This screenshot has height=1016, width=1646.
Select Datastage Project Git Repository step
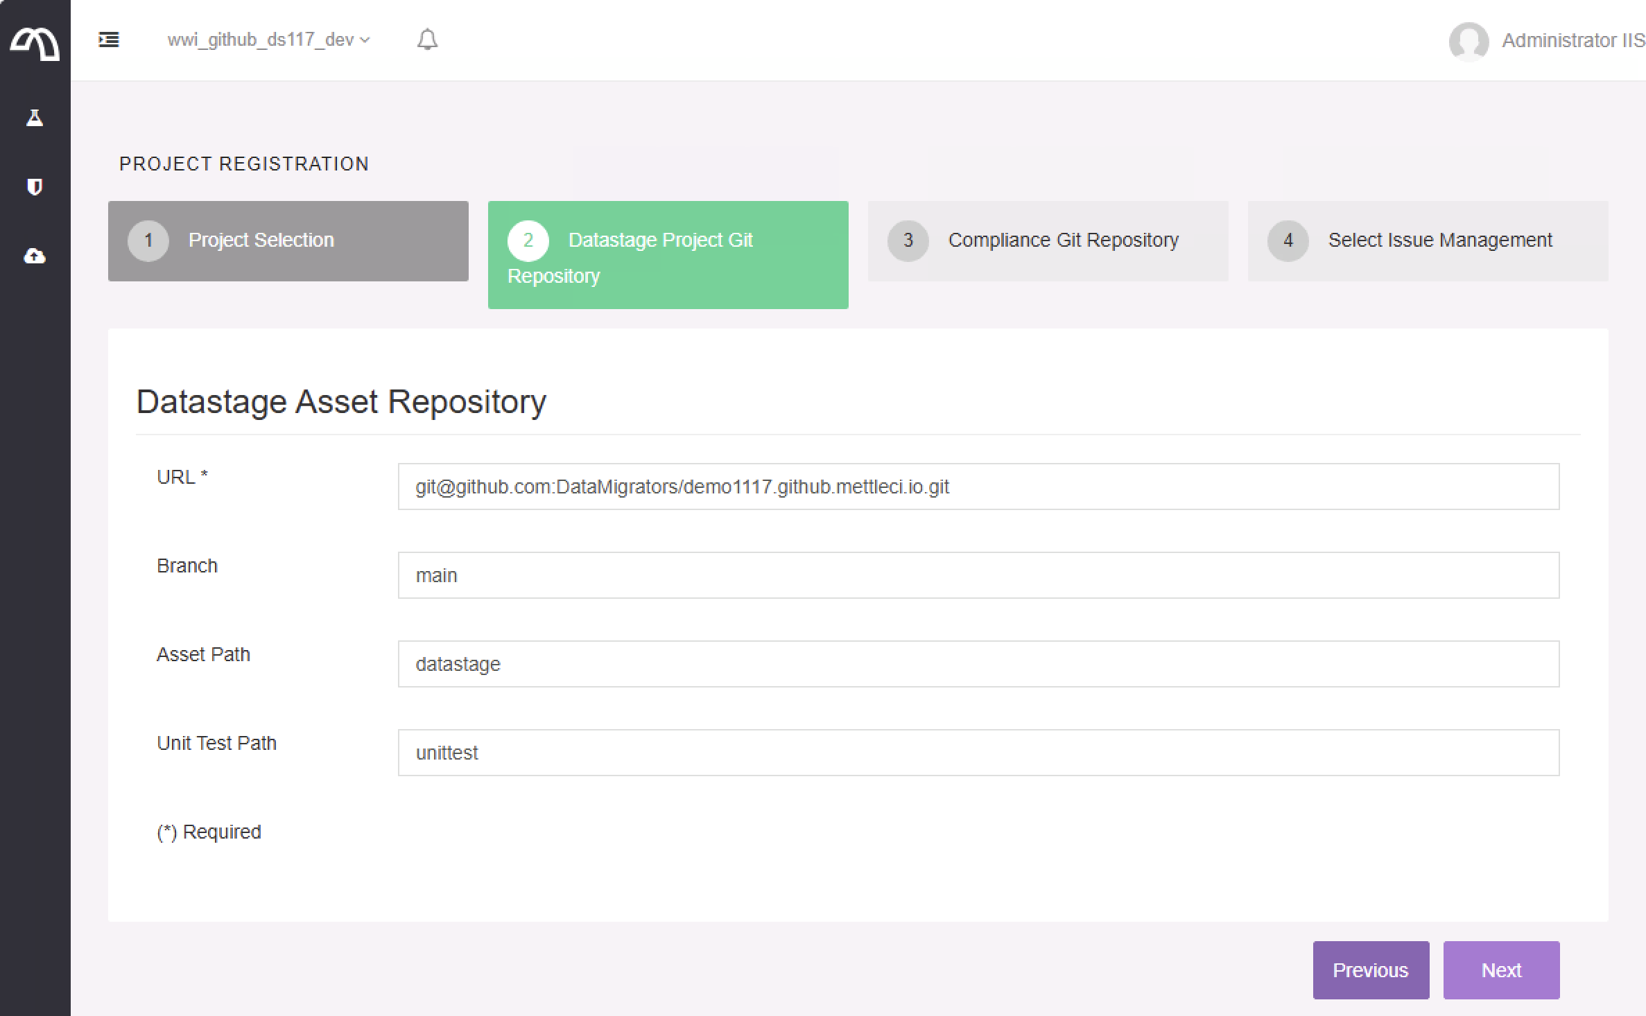[668, 254]
